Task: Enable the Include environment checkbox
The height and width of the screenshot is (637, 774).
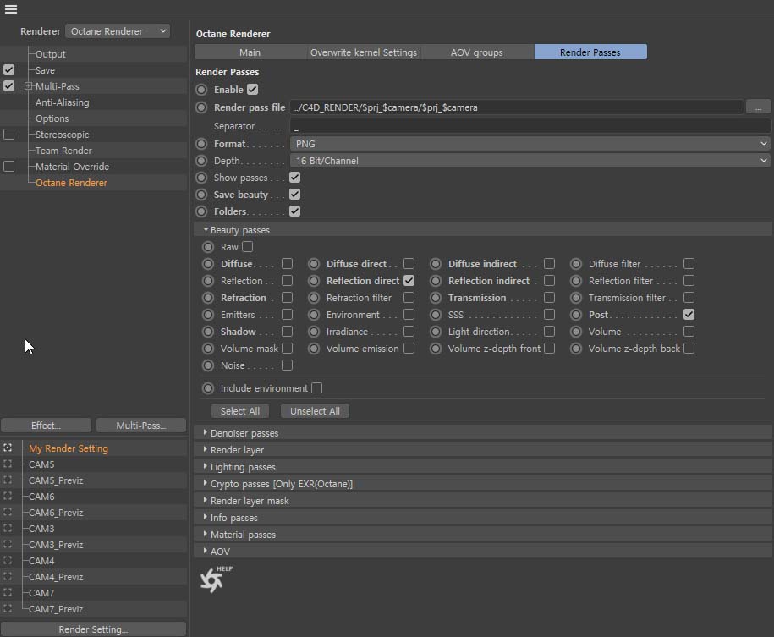Action: pyautogui.click(x=317, y=388)
